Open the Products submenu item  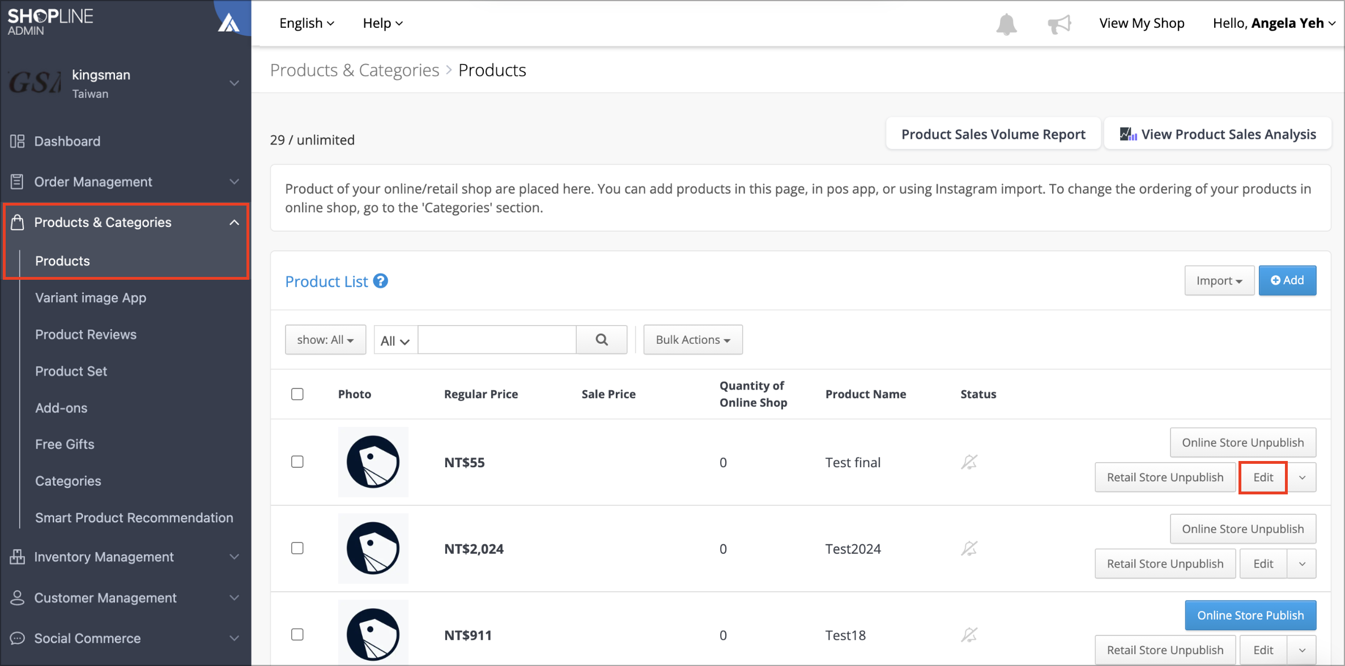click(x=62, y=261)
